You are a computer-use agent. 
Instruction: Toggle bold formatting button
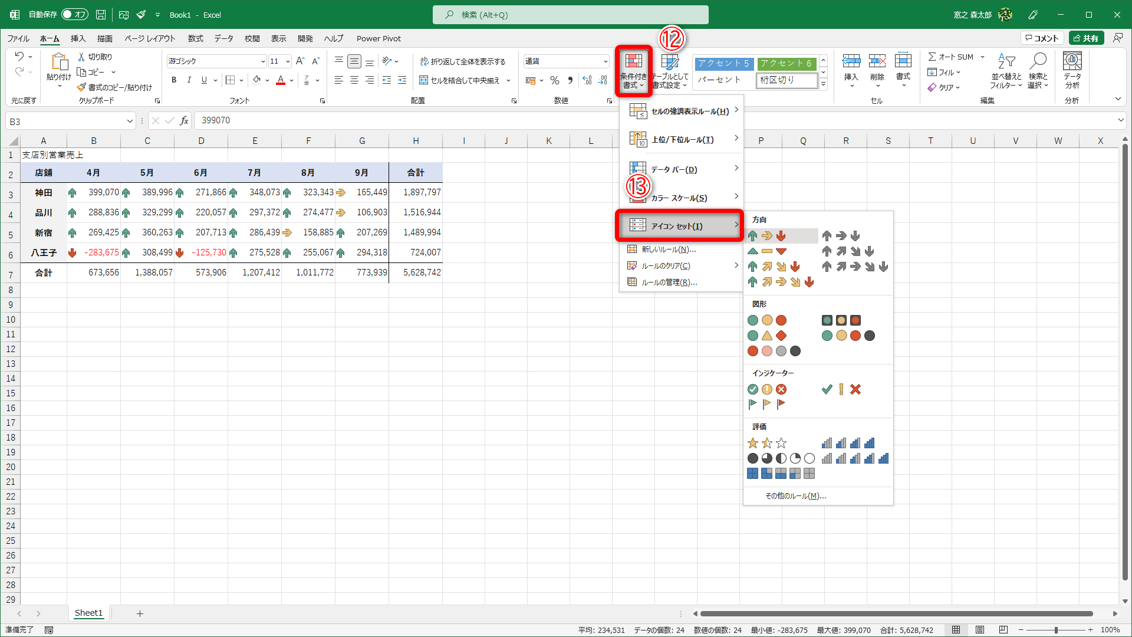tap(174, 80)
